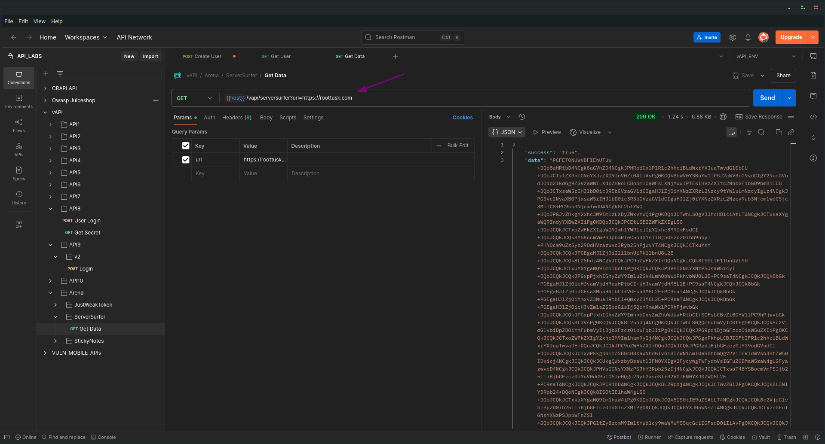Open the Specs sidebar panel
Image resolution: width=825 pixels, height=444 pixels.
tap(19, 174)
